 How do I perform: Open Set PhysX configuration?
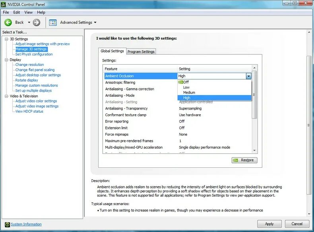click(x=34, y=54)
